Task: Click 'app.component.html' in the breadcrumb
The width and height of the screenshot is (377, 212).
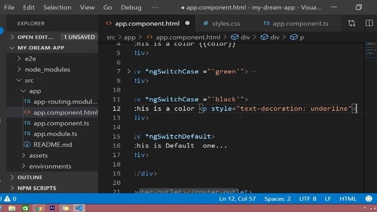Action: [188, 37]
